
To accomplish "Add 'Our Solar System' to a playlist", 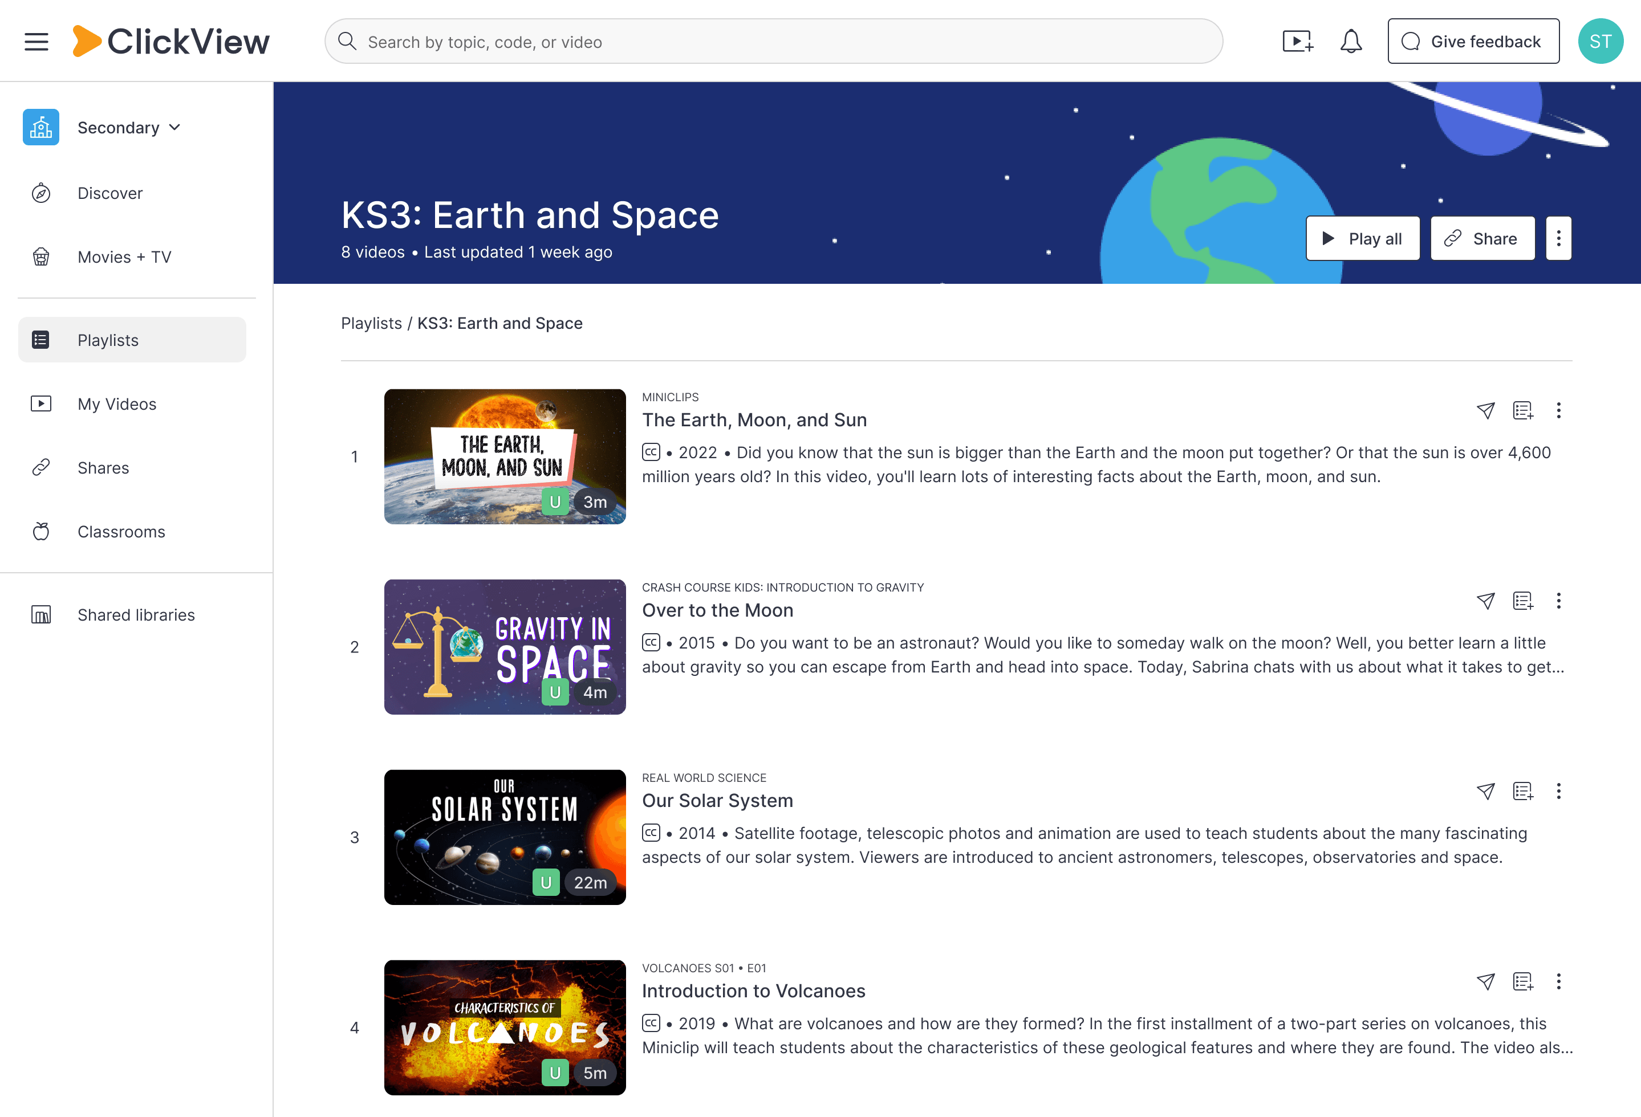I will pos(1523,792).
